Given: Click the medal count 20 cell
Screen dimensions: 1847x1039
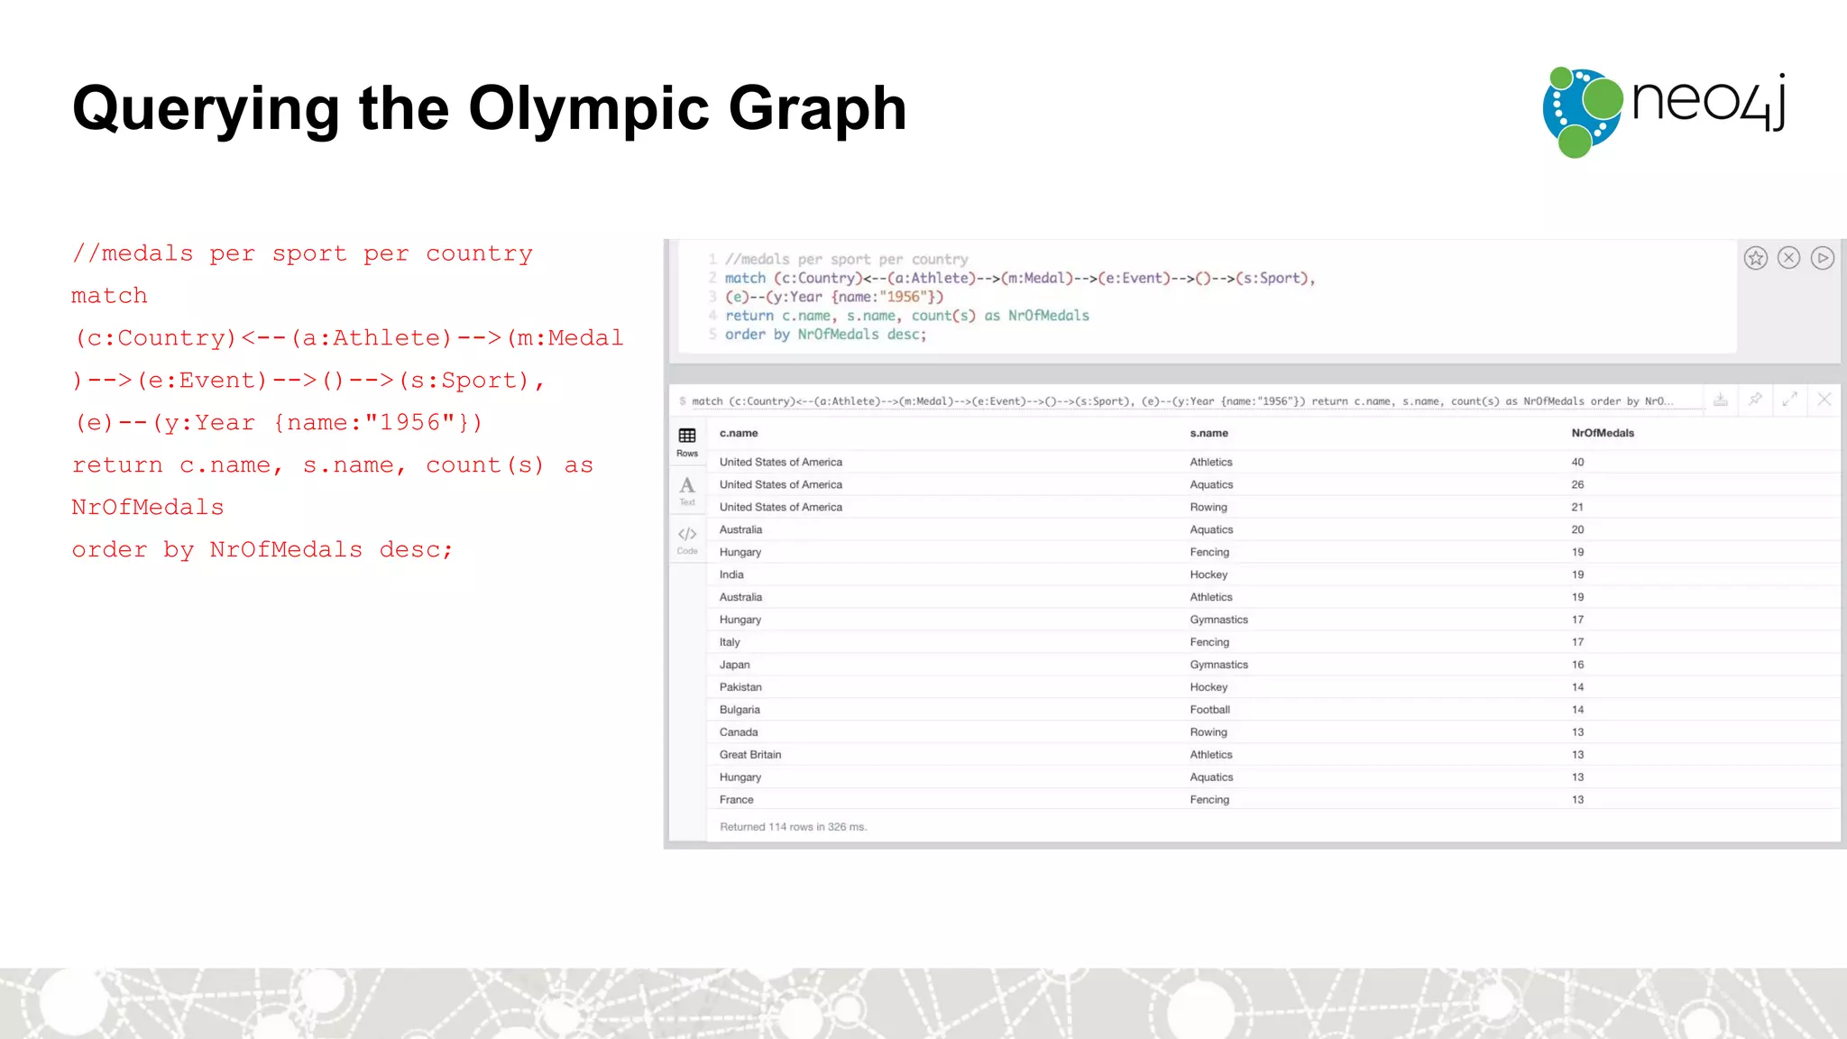Looking at the screenshot, I should (x=1577, y=529).
